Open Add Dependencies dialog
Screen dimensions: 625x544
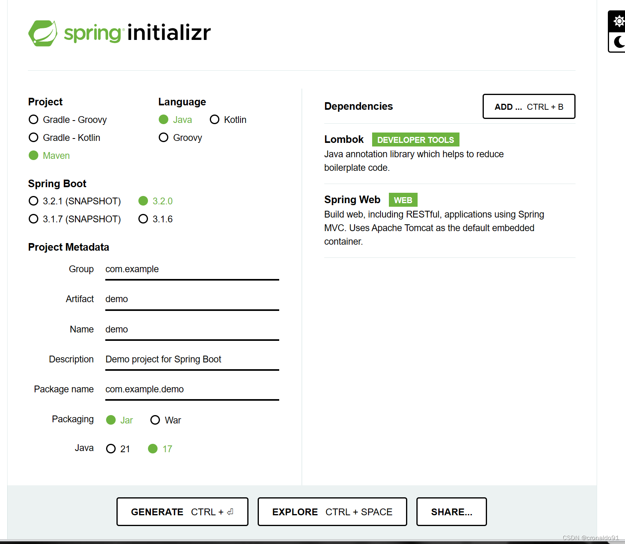(x=529, y=107)
